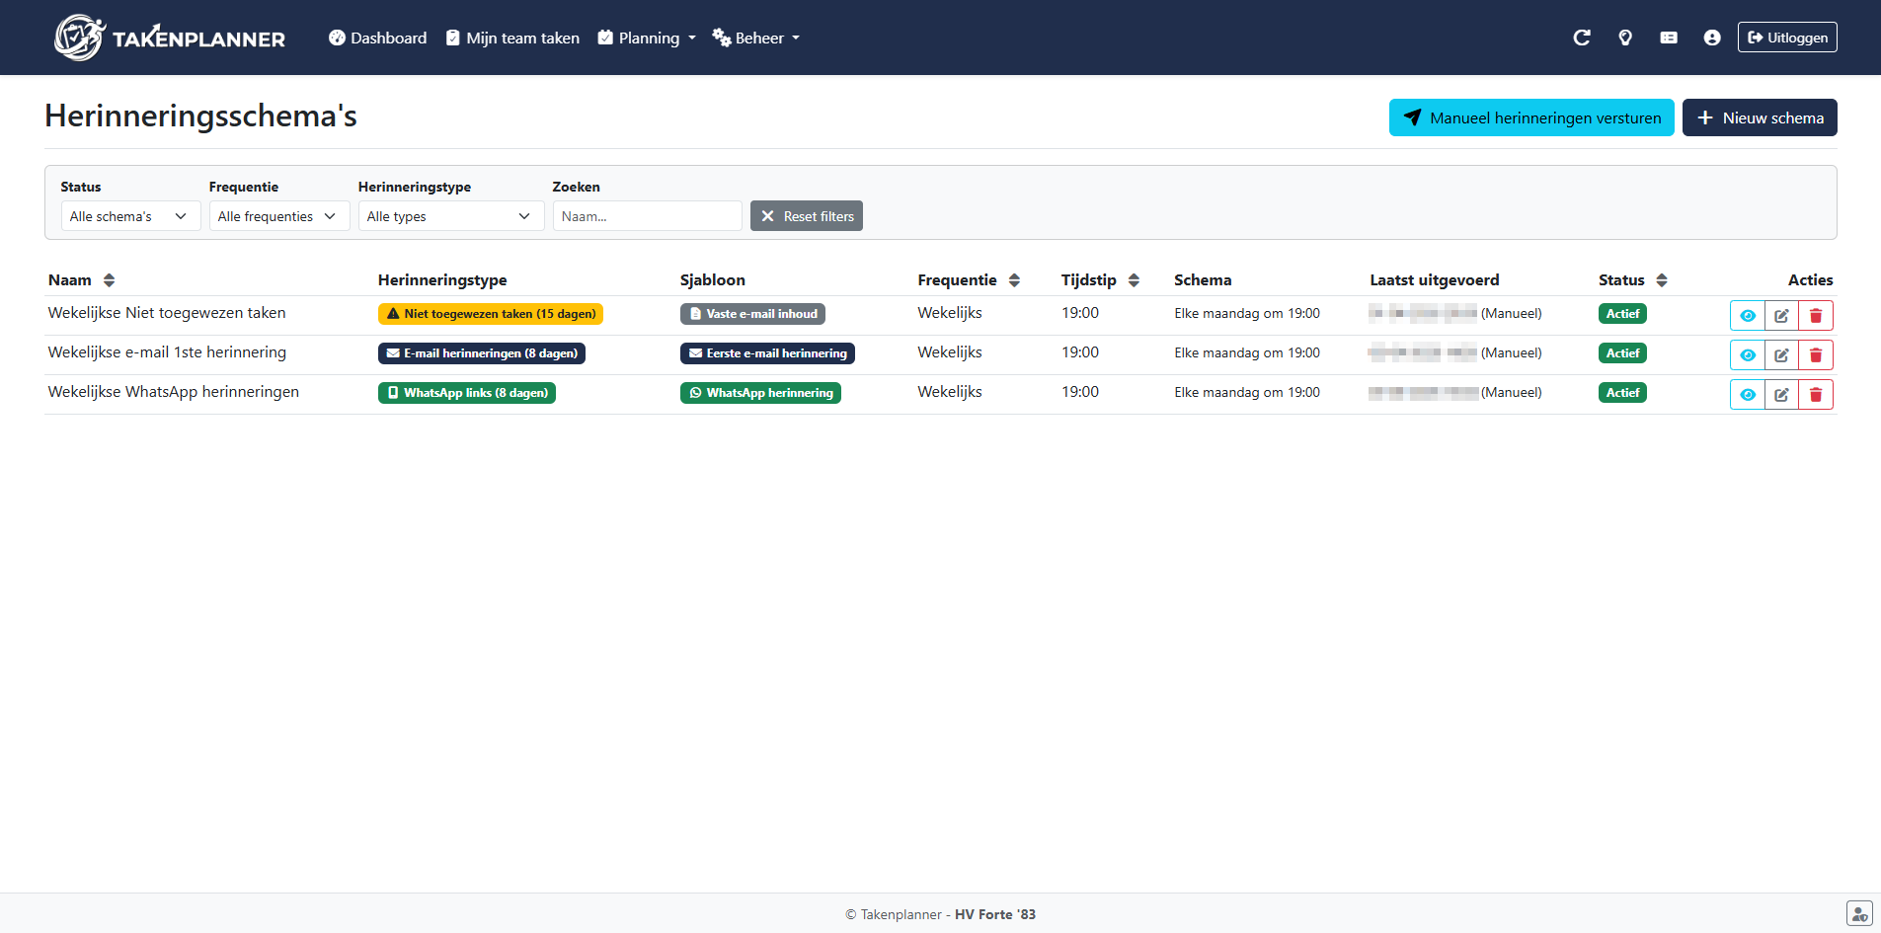Create a new schema with Nieuw schema

click(1759, 117)
